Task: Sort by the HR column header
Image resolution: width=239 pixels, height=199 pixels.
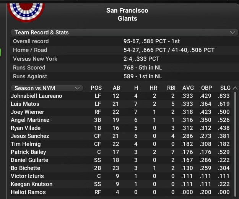Action: point(153,88)
